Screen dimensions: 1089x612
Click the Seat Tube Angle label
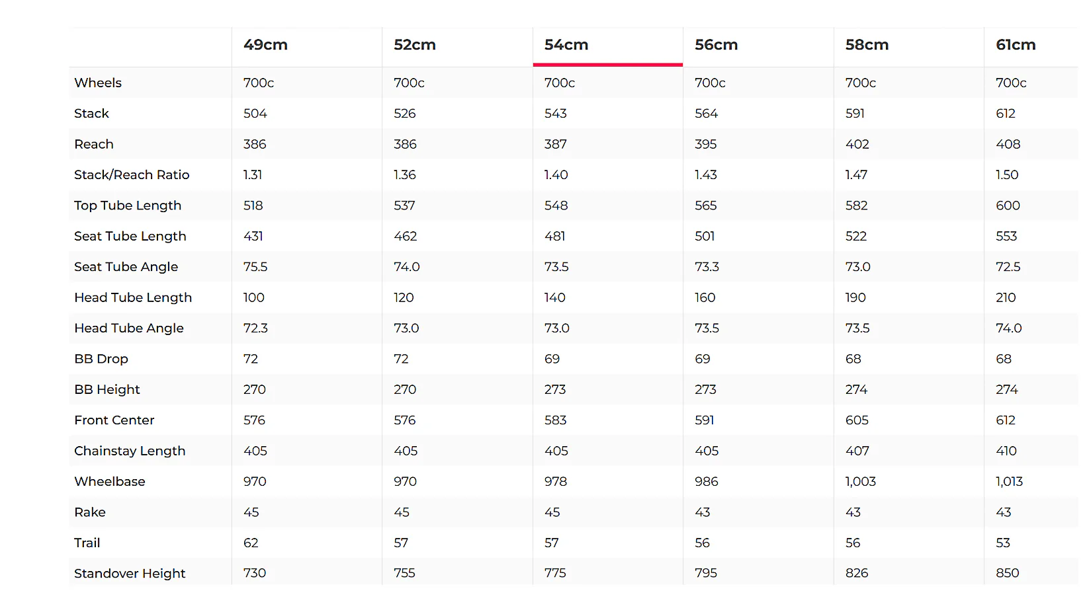[x=126, y=267]
